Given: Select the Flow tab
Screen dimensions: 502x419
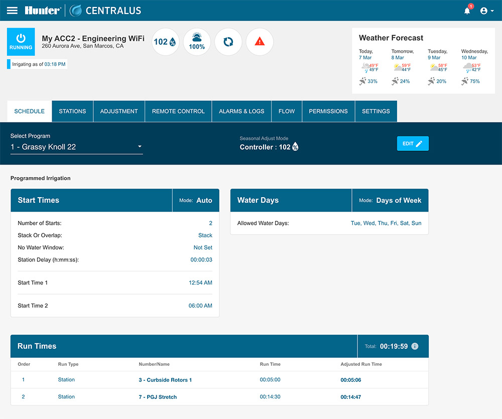Looking at the screenshot, I should [287, 111].
